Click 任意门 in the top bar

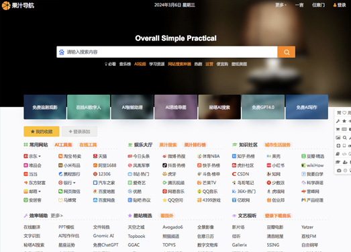[318, 5]
